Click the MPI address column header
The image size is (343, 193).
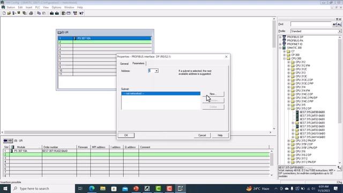pos(100,147)
